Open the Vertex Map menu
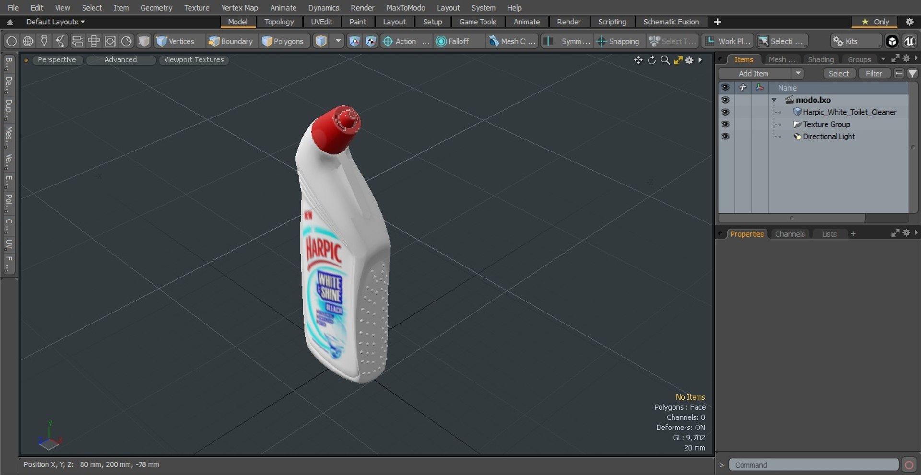The image size is (921, 475). click(x=239, y=8)
